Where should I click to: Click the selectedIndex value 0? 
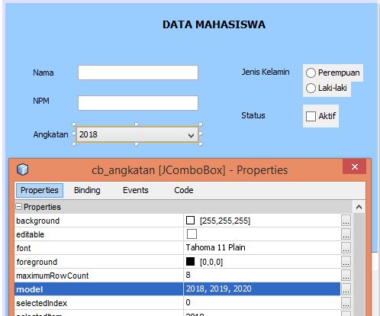tap(188, 302)
